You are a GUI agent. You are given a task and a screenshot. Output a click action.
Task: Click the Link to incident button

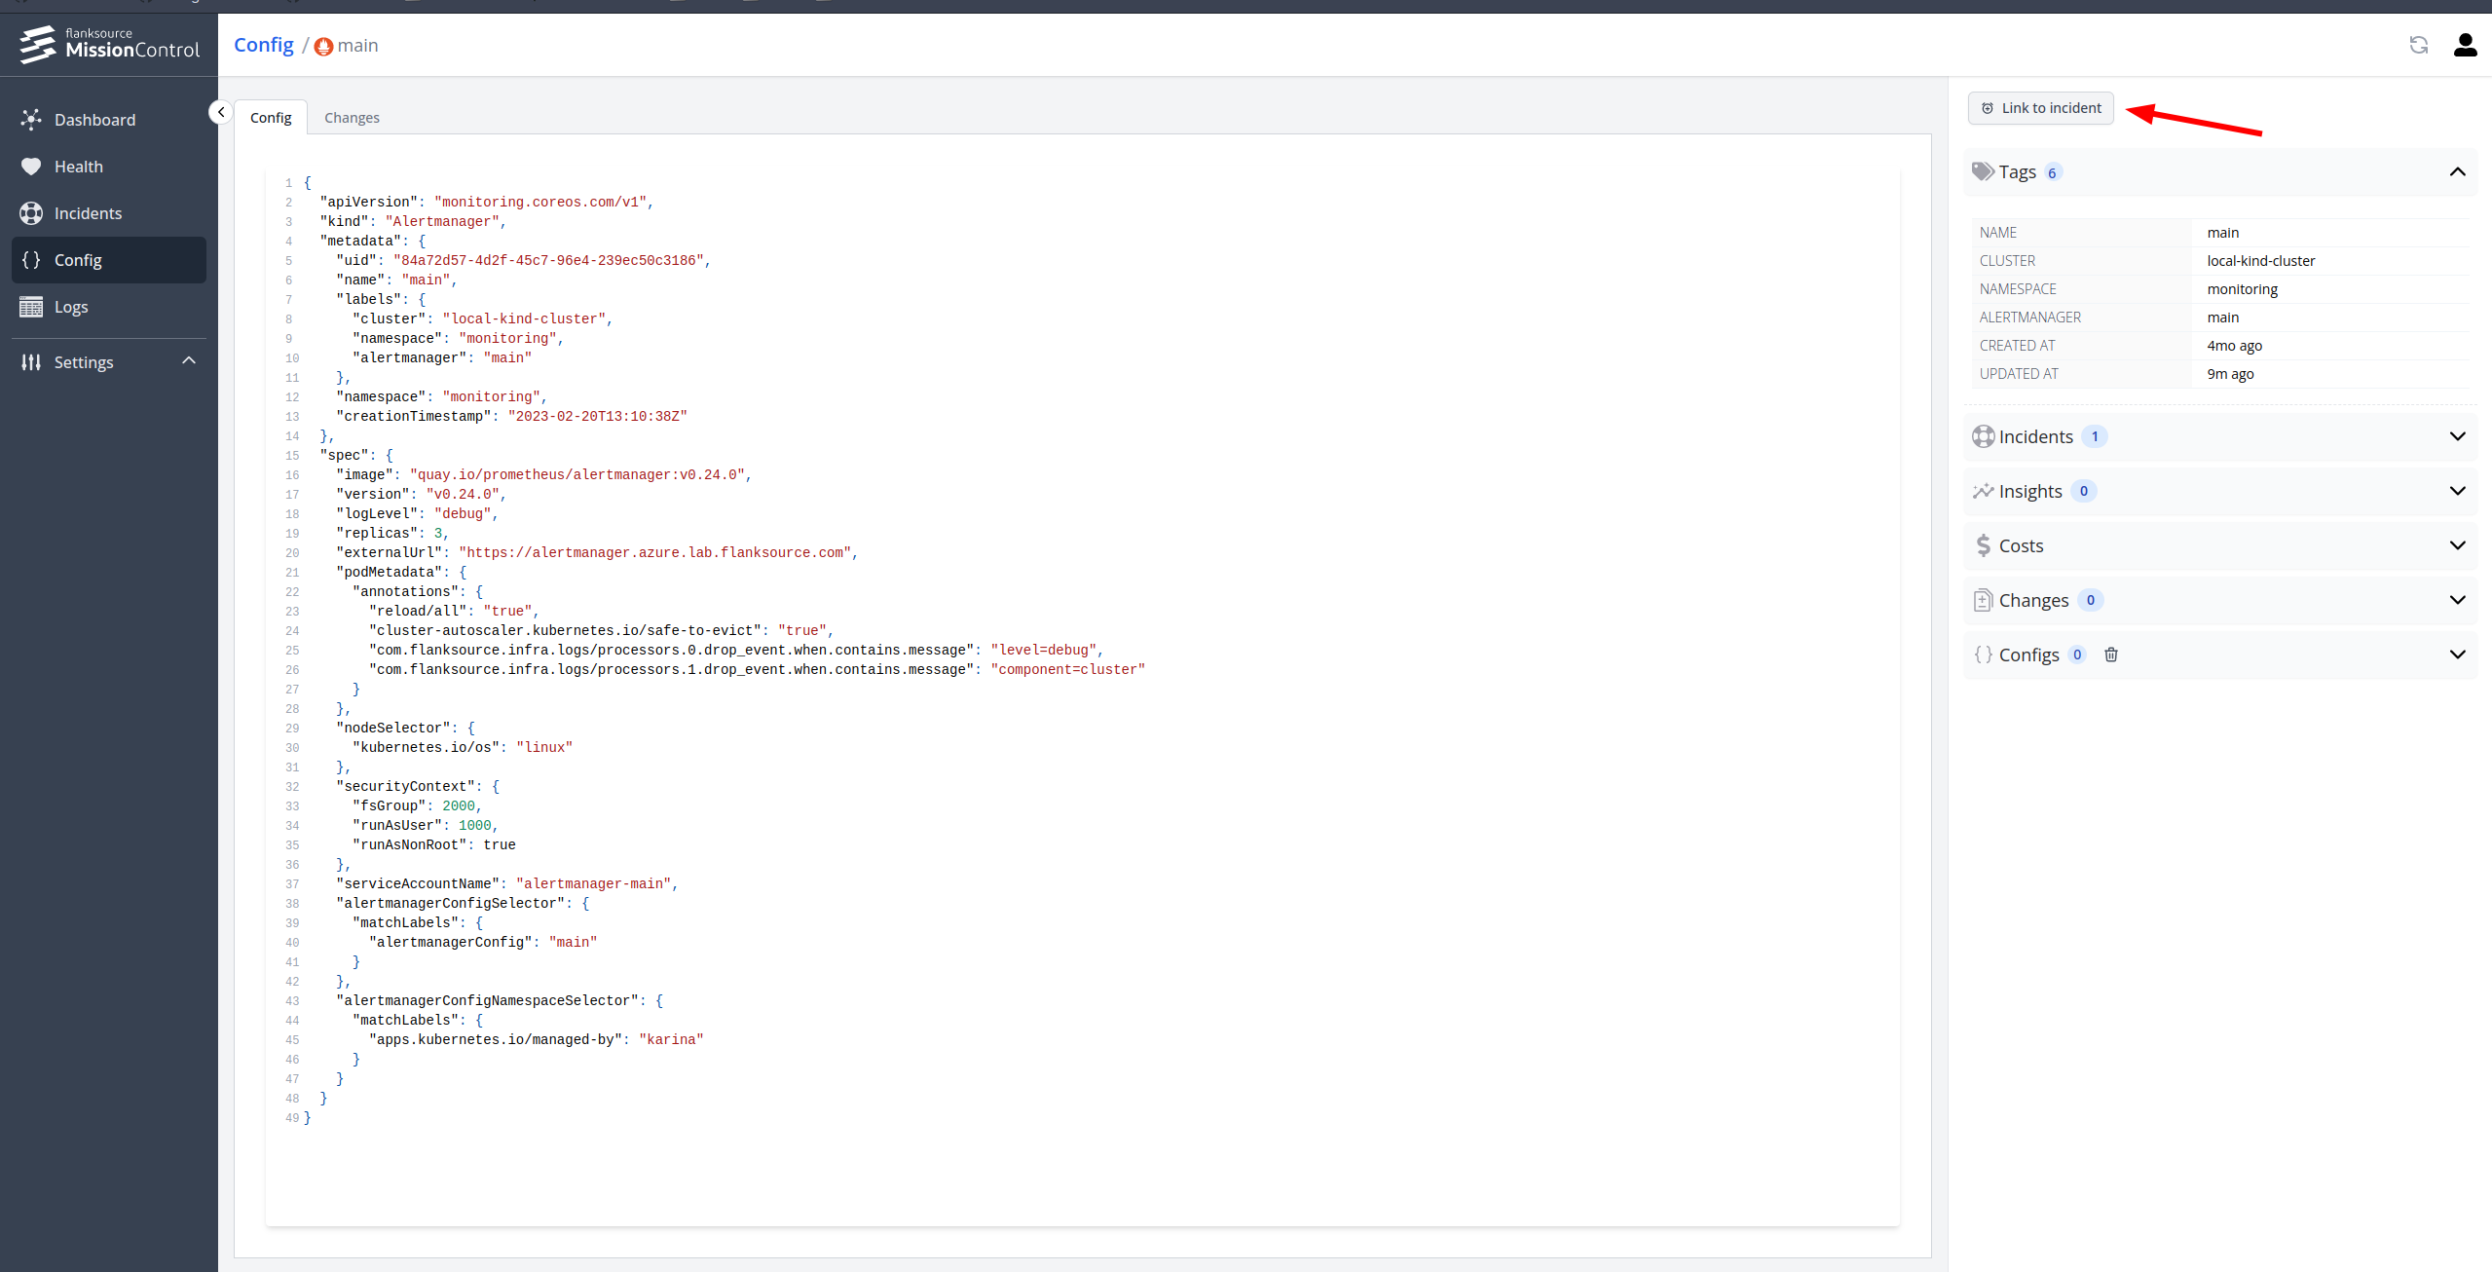coord(2044,107)
